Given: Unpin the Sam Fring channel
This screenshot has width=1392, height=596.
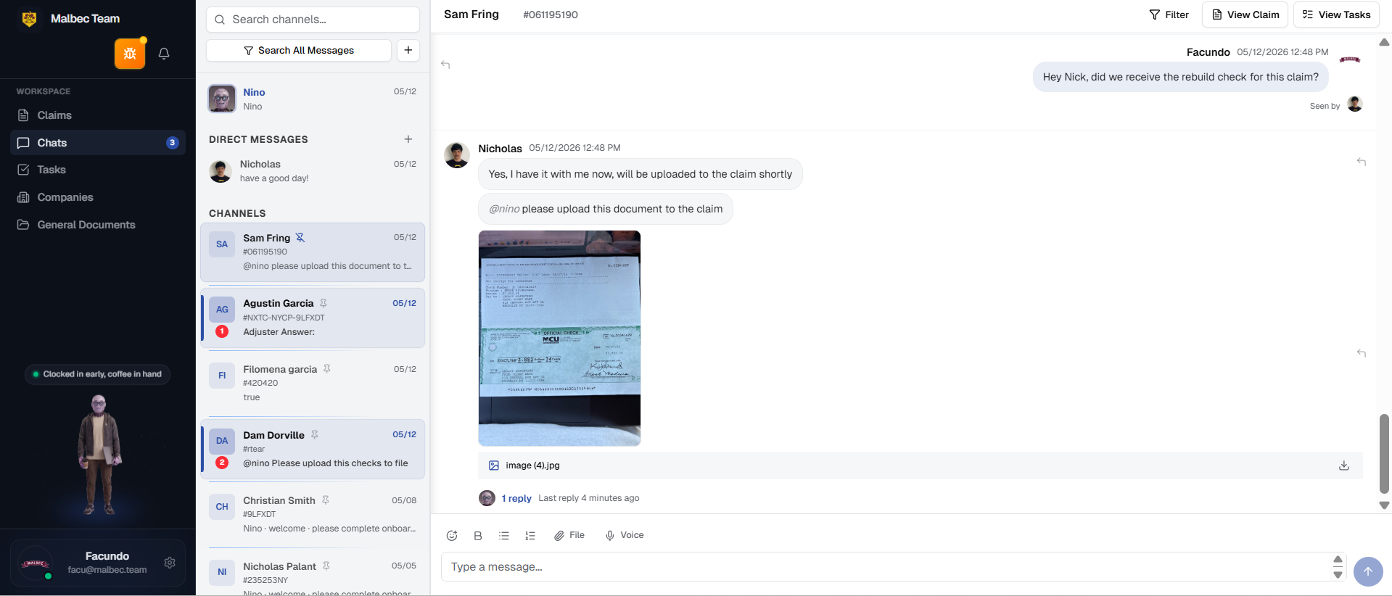Looking at the screenshot, I should pos(300,238).
